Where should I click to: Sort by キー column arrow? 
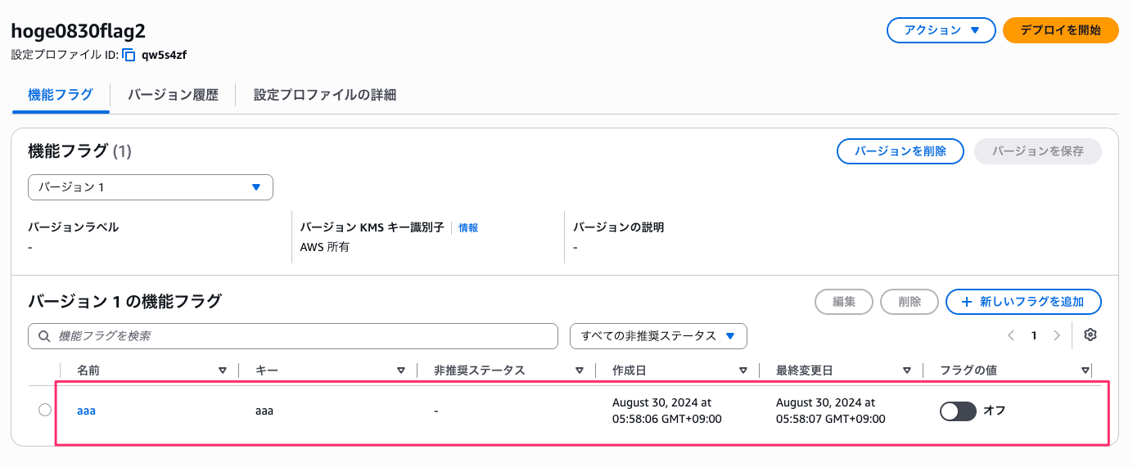coord(401,370)
